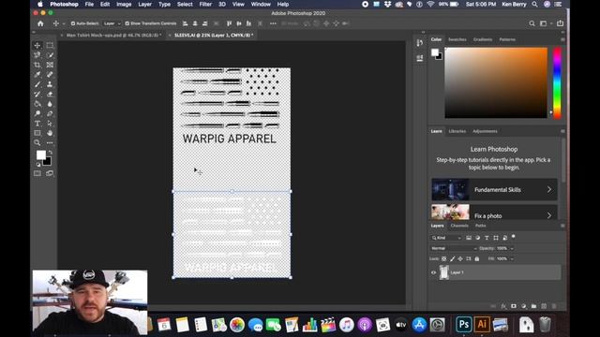Switch to the Man Tshirt Mock-ups document tab

point(113,36)
